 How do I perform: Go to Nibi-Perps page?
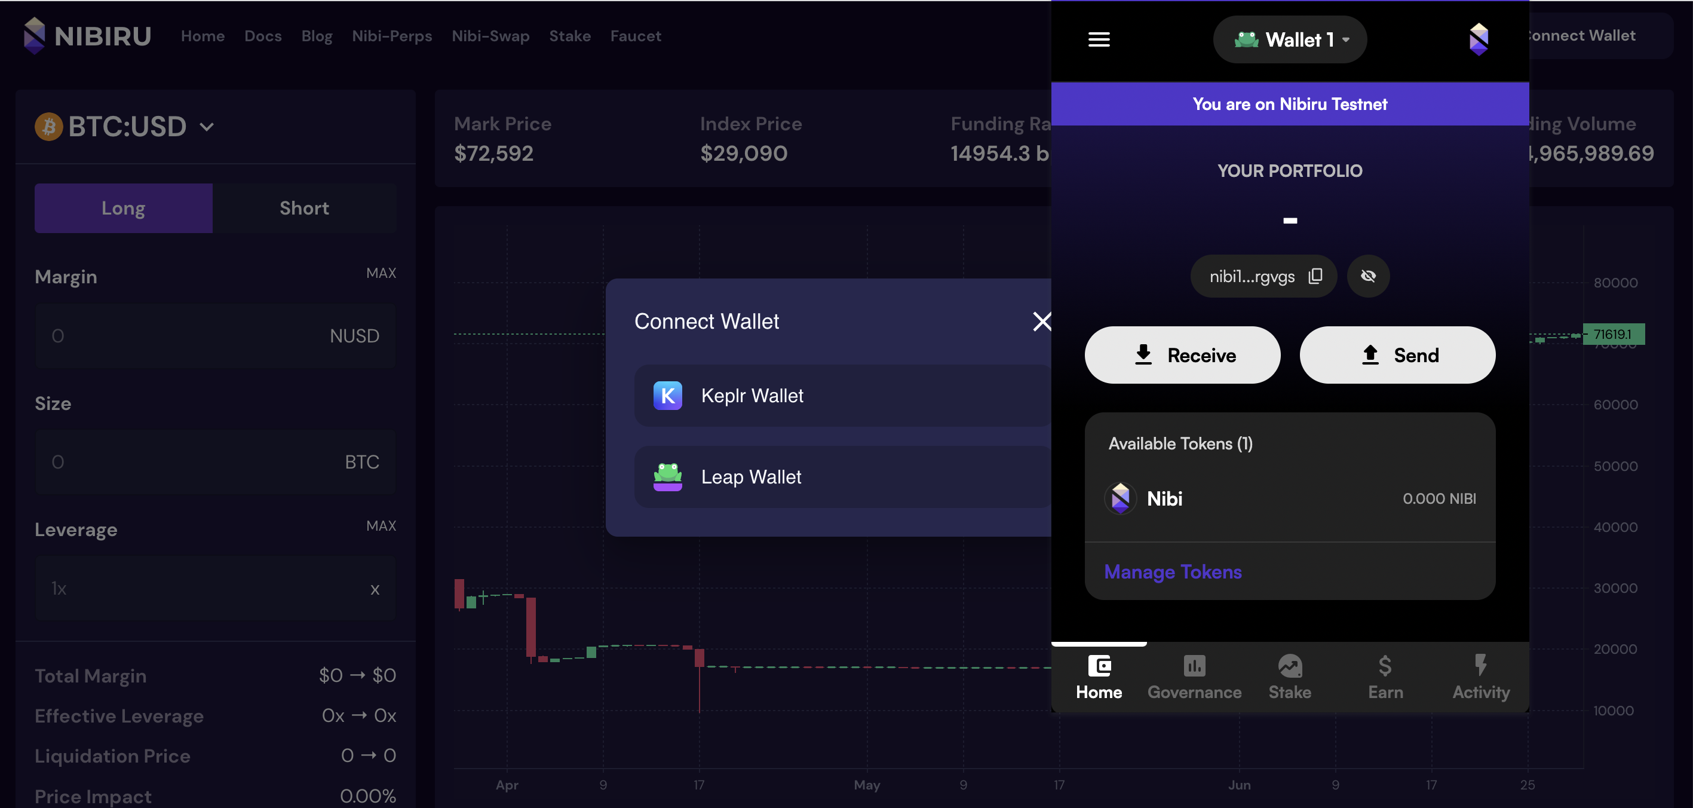(392, 36)
